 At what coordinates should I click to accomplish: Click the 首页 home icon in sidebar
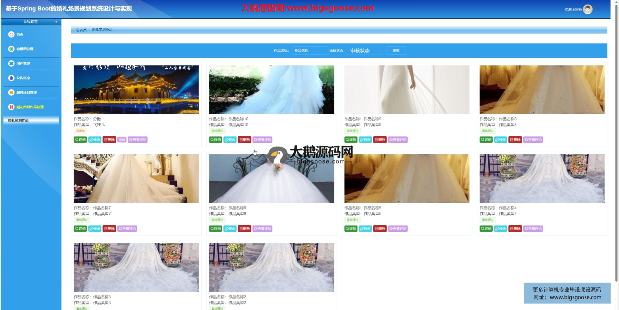[11, 34]
